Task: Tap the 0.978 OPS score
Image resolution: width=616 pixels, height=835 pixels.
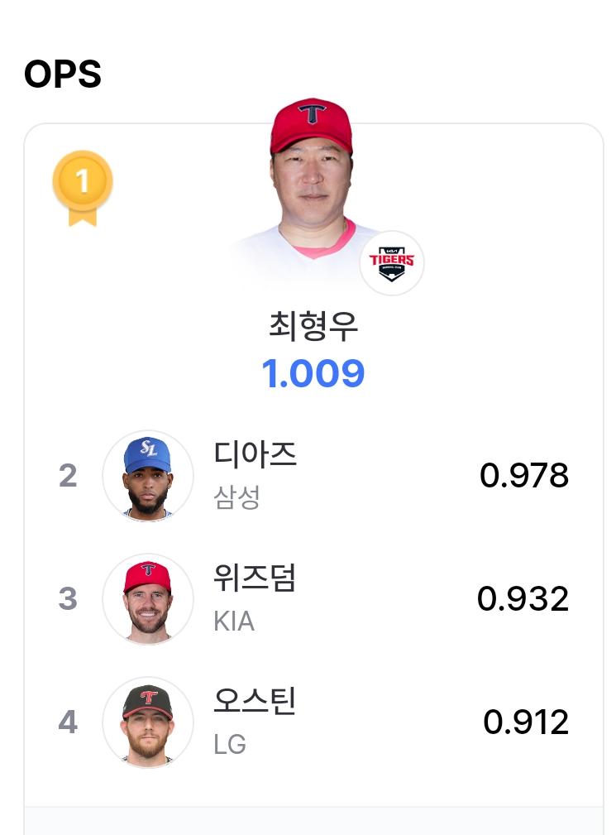Action: click(524, 475)
